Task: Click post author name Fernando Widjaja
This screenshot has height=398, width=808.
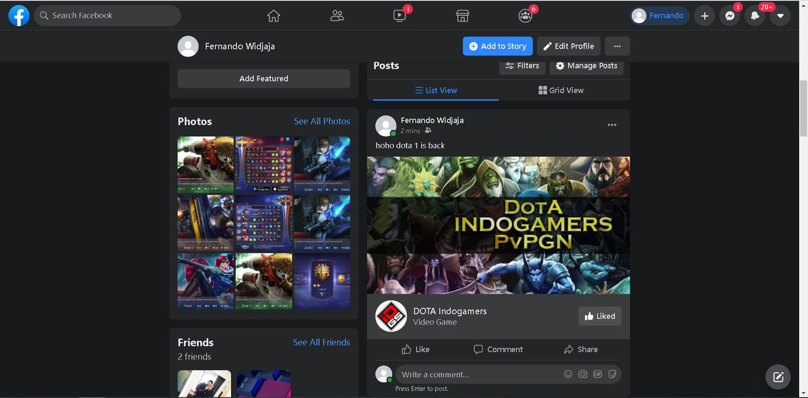Action: click(x=432, y=120)
